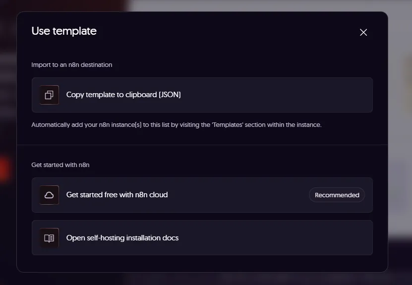Select Copy template to clipboard (JSON)
The image size is (412, 285).
[202, 95]
